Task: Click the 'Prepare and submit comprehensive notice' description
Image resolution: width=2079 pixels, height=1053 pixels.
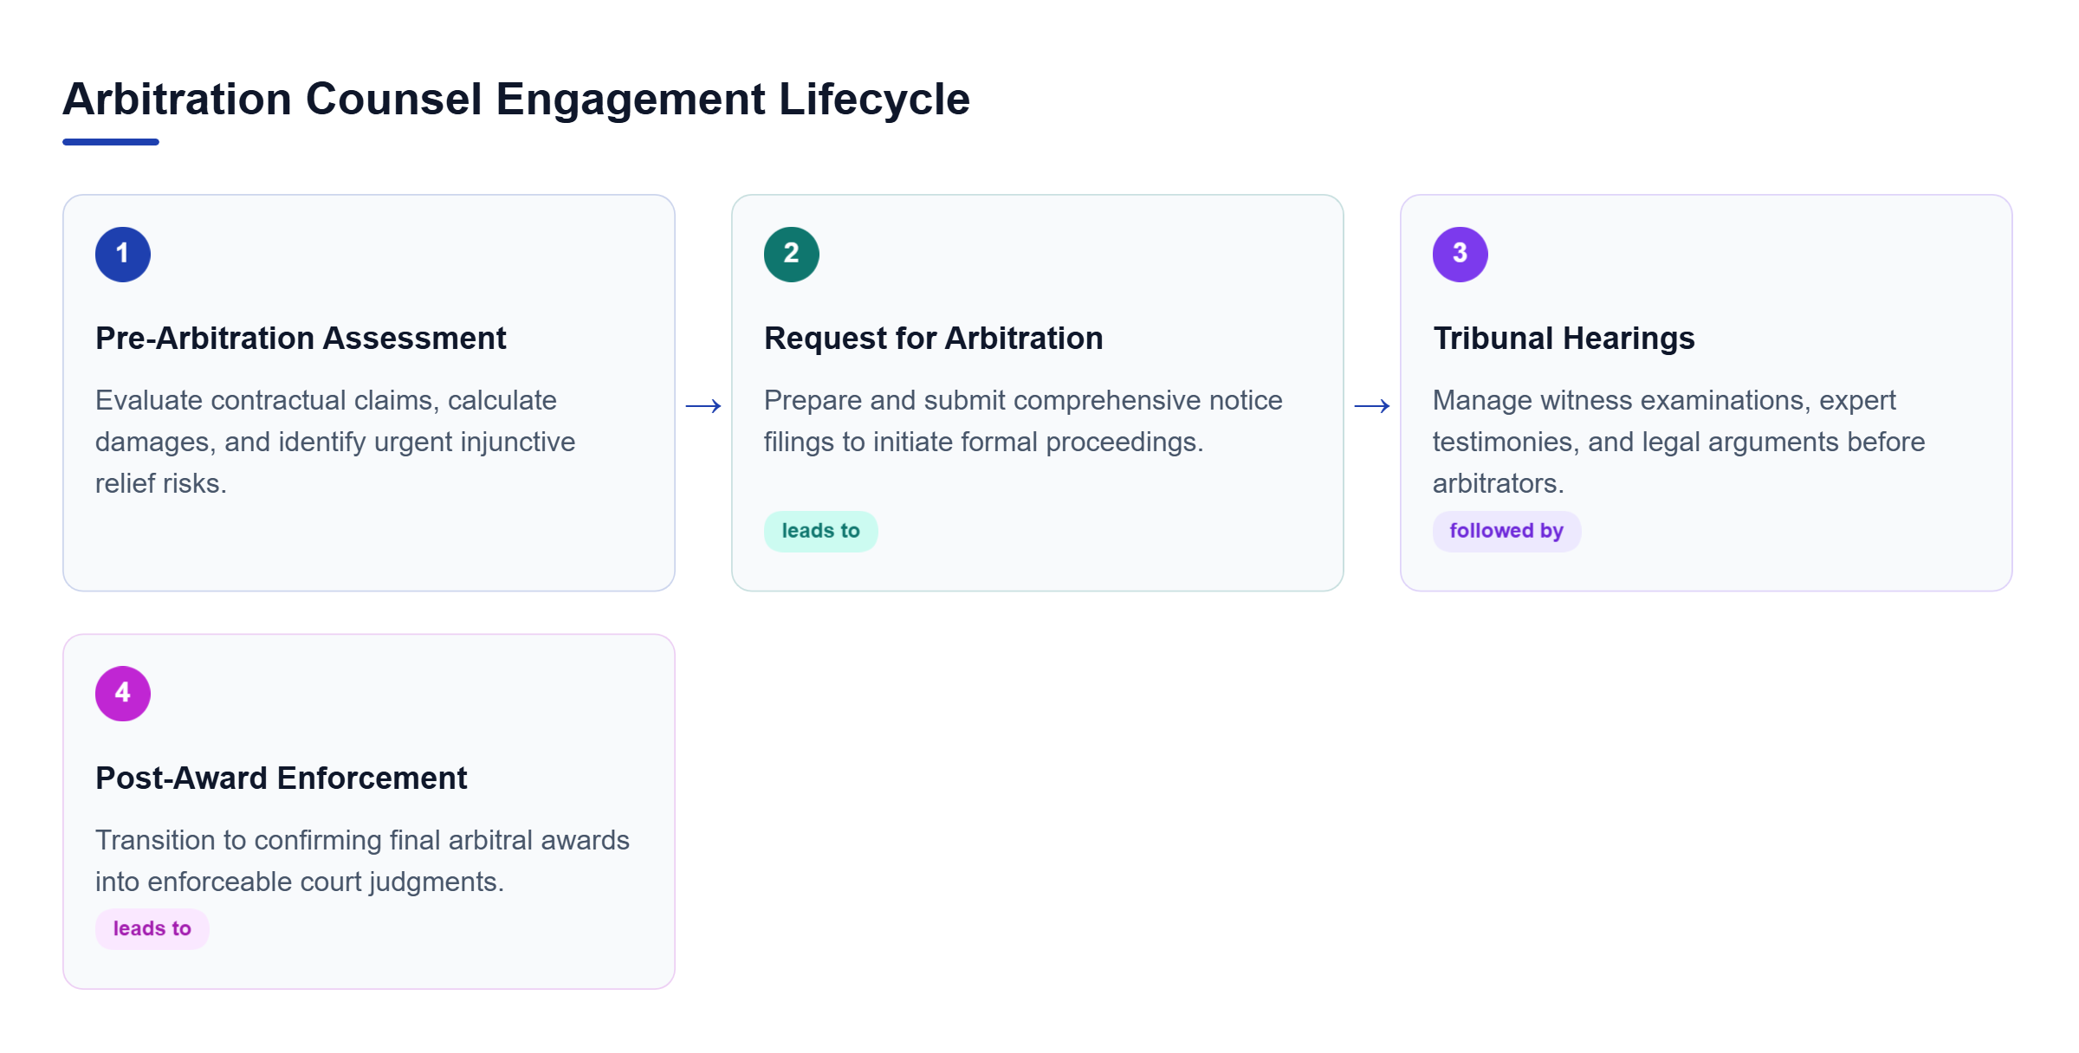Action: tap(1023, 421)
